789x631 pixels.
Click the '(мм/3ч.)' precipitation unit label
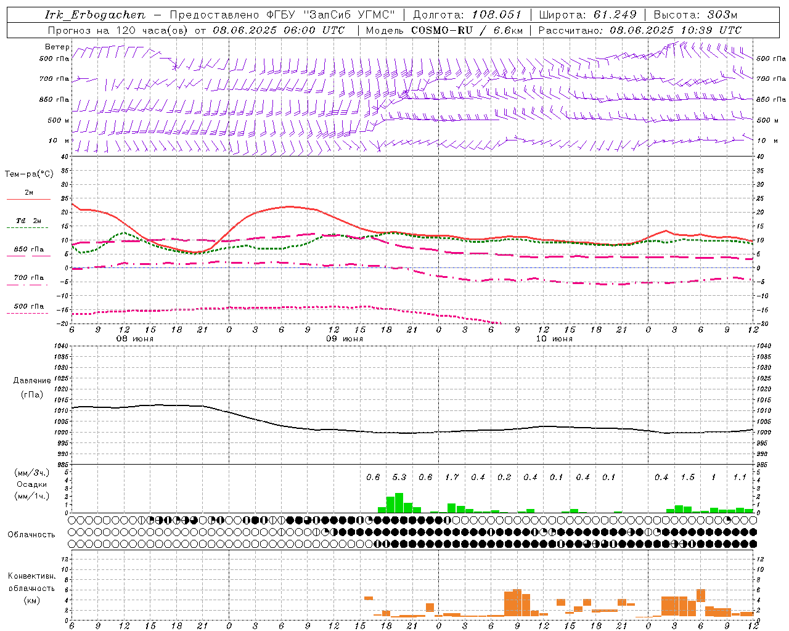[x=31, y=473]
